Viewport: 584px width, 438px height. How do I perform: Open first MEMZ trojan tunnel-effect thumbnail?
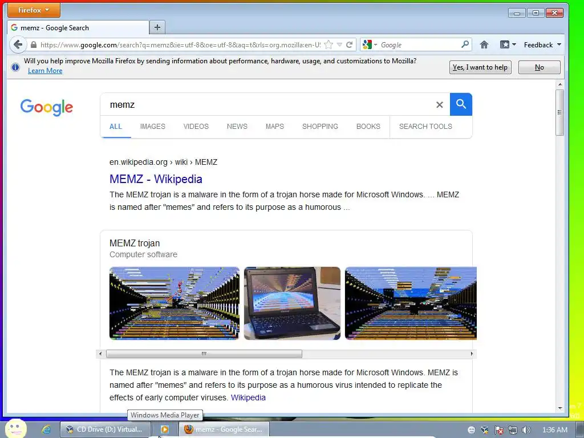175,303
